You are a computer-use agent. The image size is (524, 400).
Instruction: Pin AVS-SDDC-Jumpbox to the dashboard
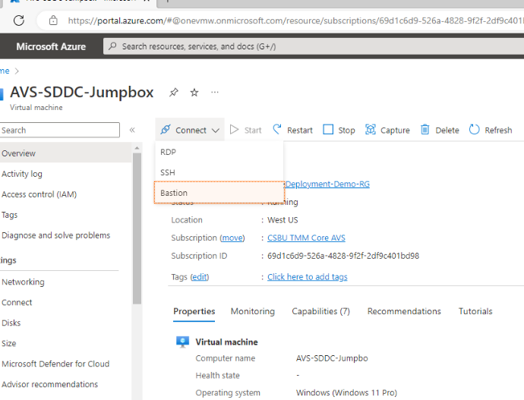coord(173,93)
